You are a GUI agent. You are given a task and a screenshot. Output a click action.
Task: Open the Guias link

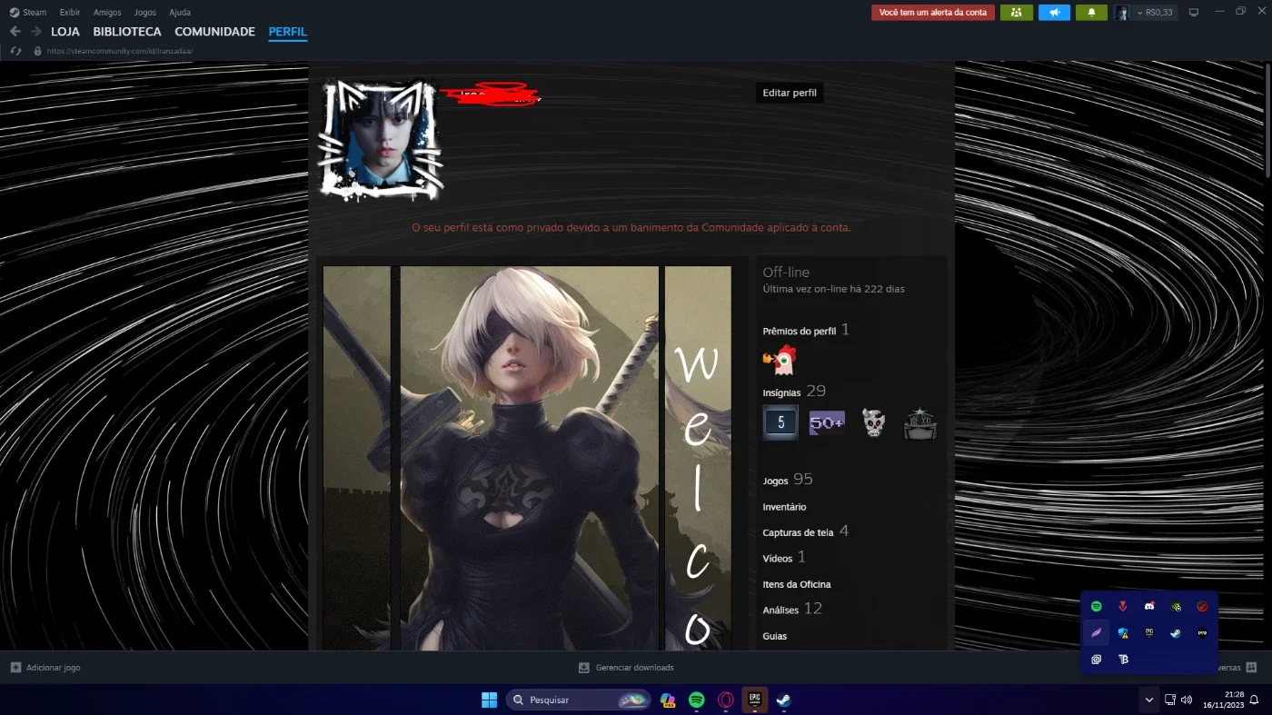coord(775,636)
